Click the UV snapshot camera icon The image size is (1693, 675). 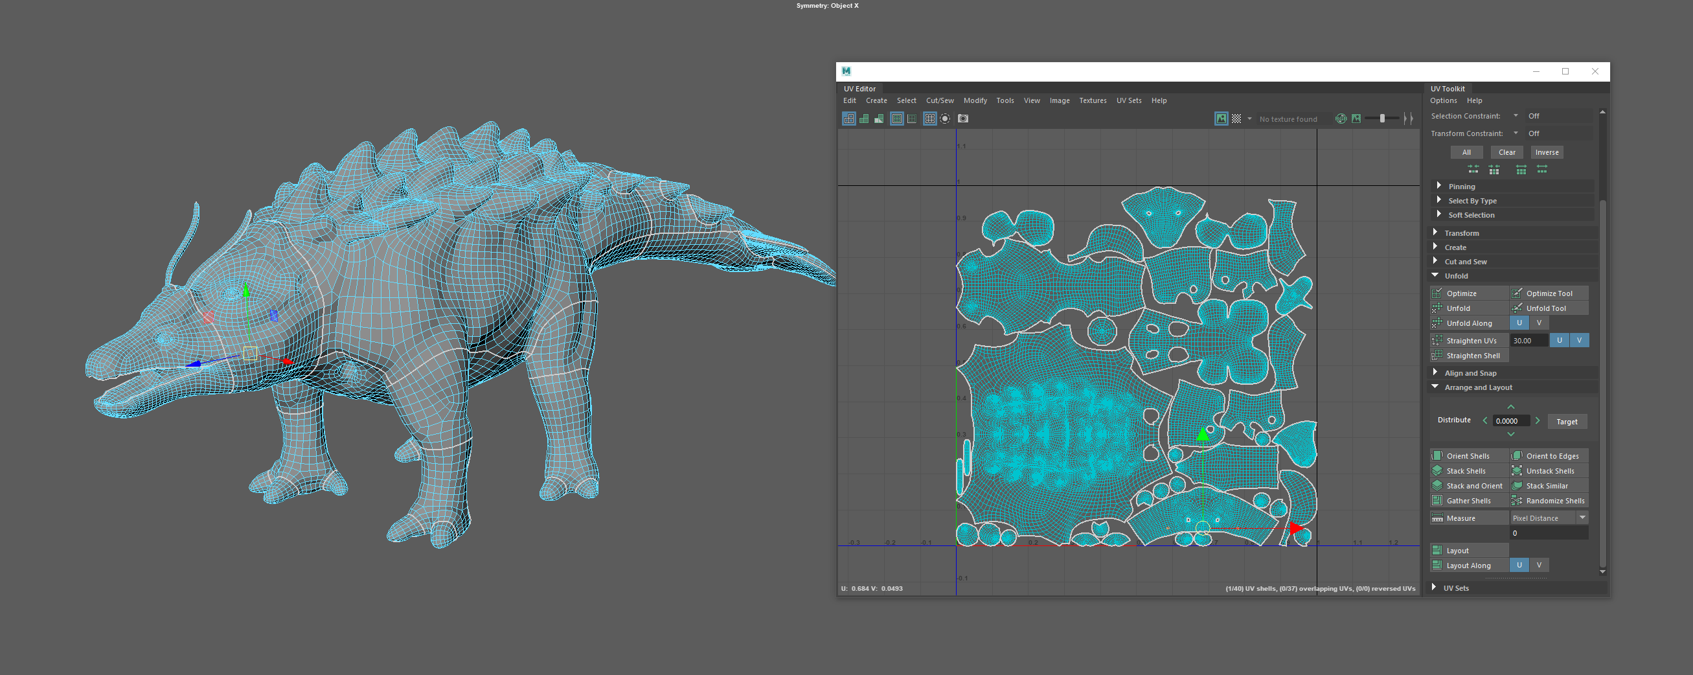(963, 119)
